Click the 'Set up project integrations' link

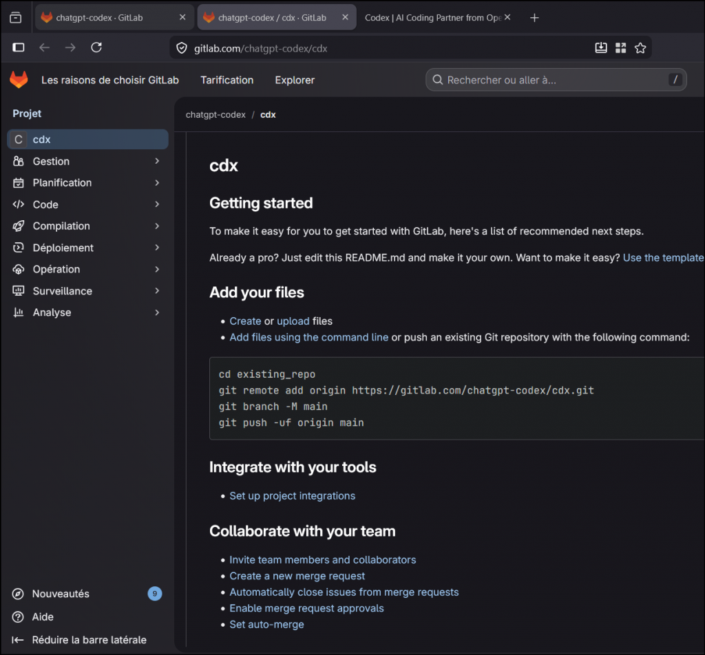292,496
